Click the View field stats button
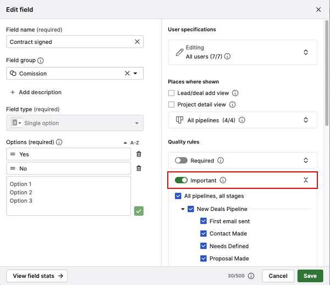 coord(37,276)
